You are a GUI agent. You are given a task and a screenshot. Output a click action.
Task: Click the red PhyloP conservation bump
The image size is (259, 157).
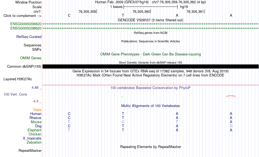click(x=231, y=96)
